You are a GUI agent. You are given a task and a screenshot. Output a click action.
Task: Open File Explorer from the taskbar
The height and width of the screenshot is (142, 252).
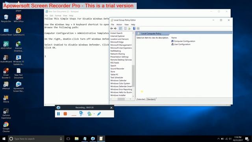[x=77, y=138]
